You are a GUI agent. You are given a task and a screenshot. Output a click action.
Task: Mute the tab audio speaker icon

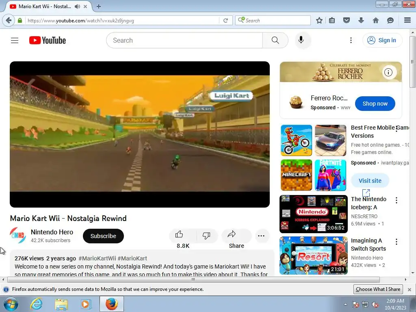tap(77, 6)
